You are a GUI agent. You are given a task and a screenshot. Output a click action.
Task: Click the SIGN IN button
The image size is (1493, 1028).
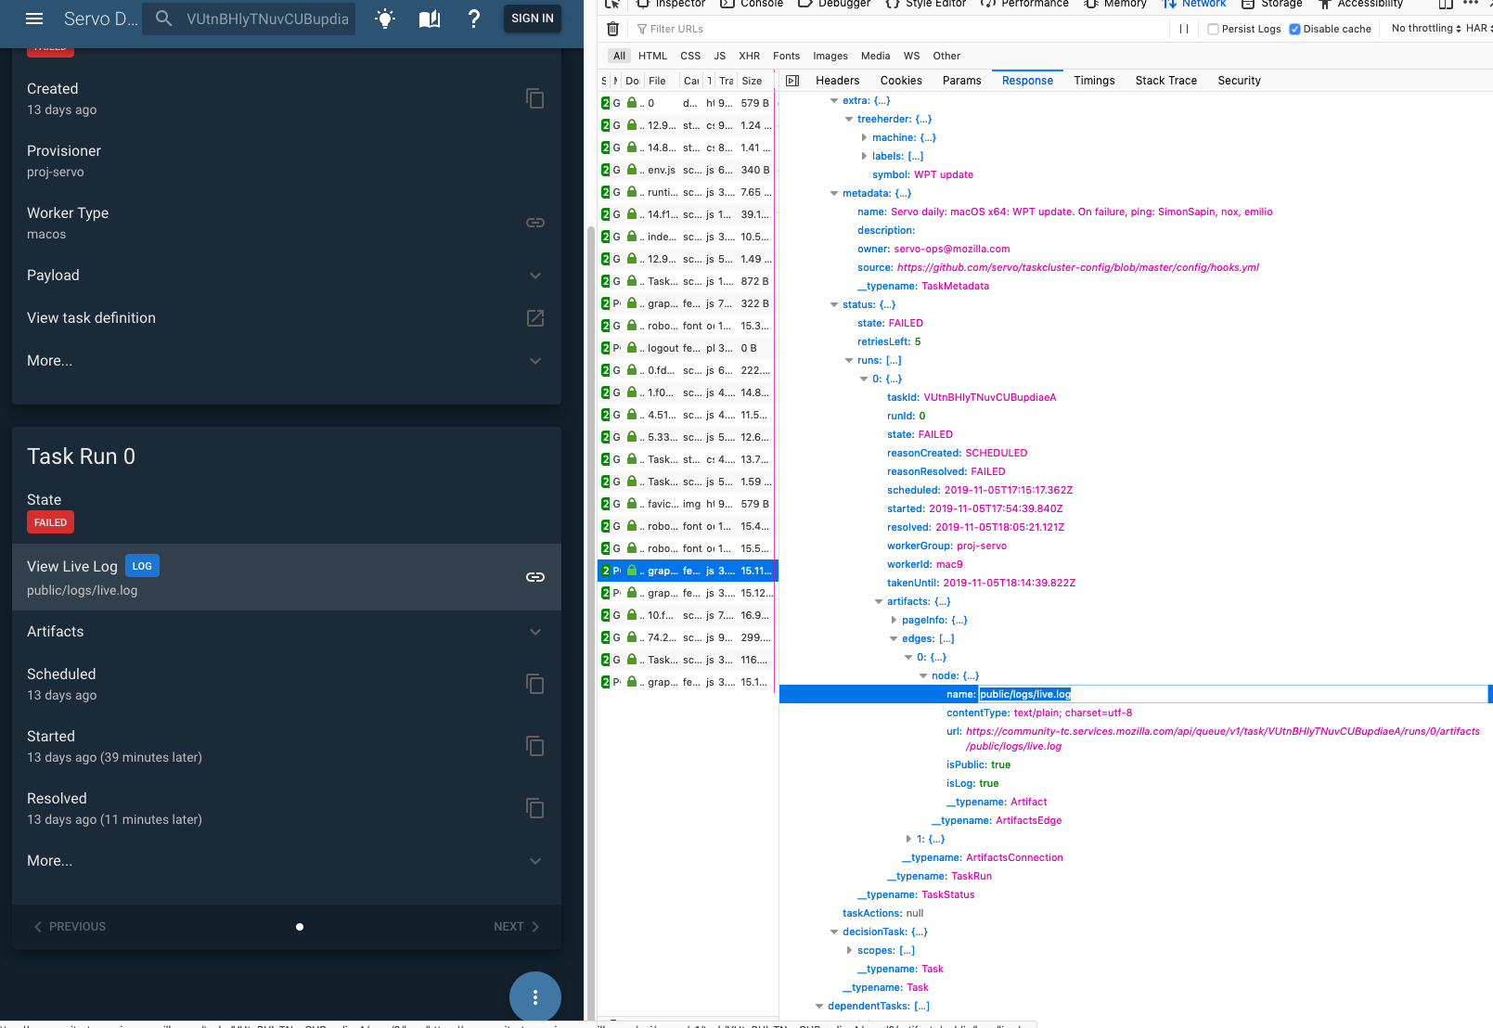(x=532, y=18)
